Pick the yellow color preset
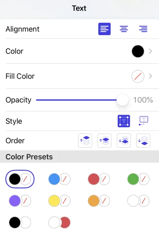 [59, 201]
